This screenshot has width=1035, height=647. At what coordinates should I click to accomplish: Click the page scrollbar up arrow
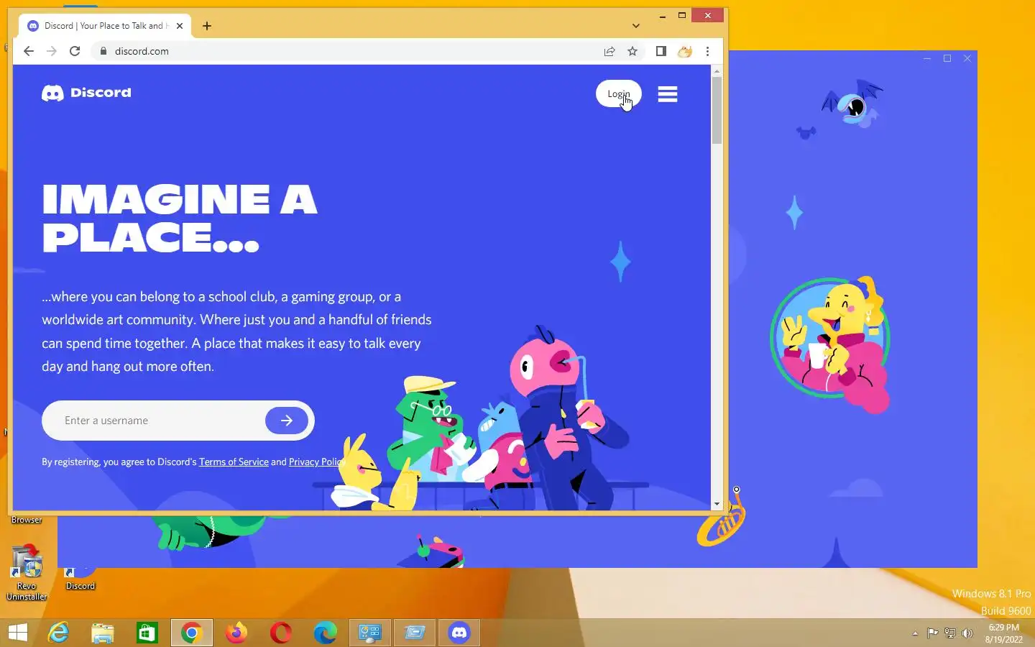[717, 71]
